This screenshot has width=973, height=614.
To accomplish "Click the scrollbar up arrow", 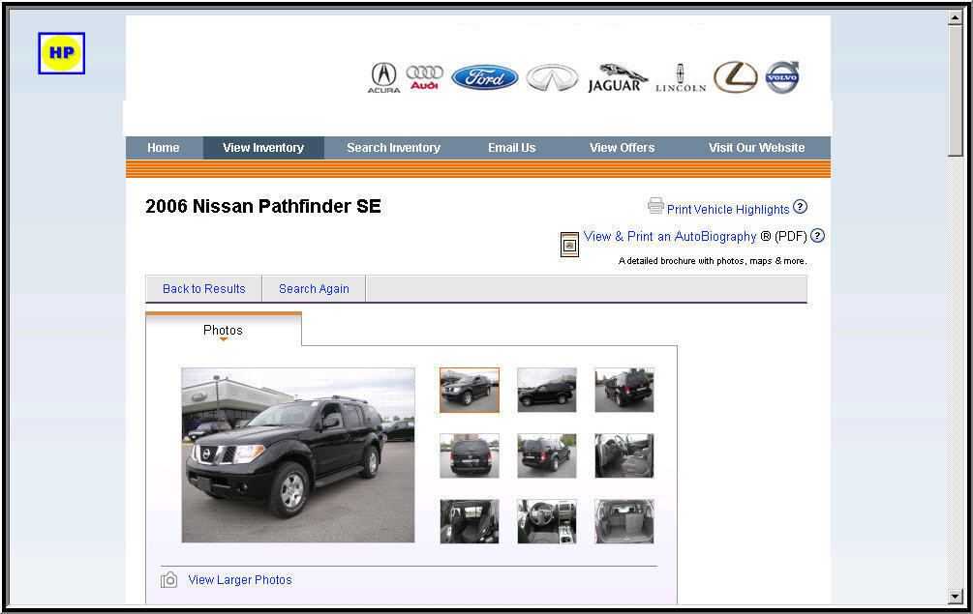I will click(x=955, y=17).
